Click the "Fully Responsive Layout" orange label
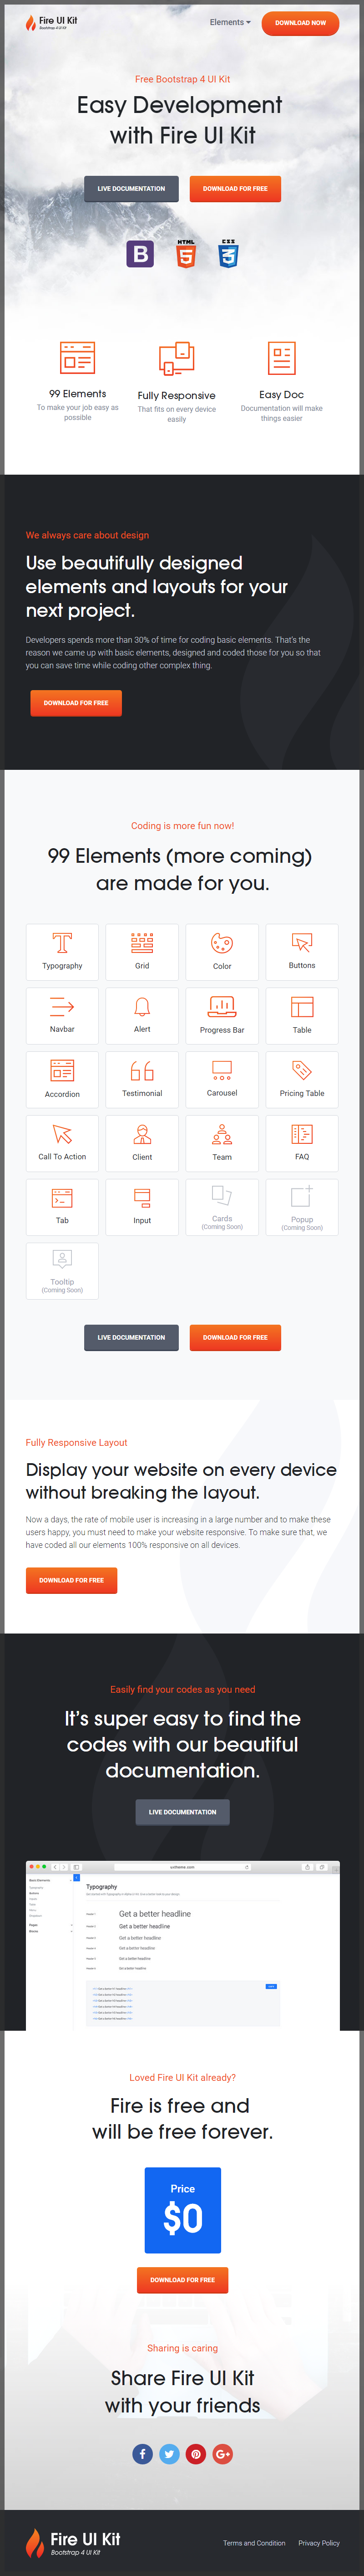 [76, 1443]
